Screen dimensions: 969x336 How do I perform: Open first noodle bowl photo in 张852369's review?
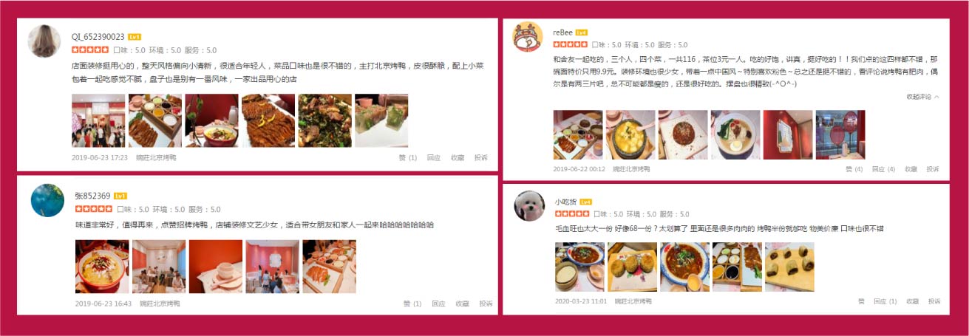(102, 267)
